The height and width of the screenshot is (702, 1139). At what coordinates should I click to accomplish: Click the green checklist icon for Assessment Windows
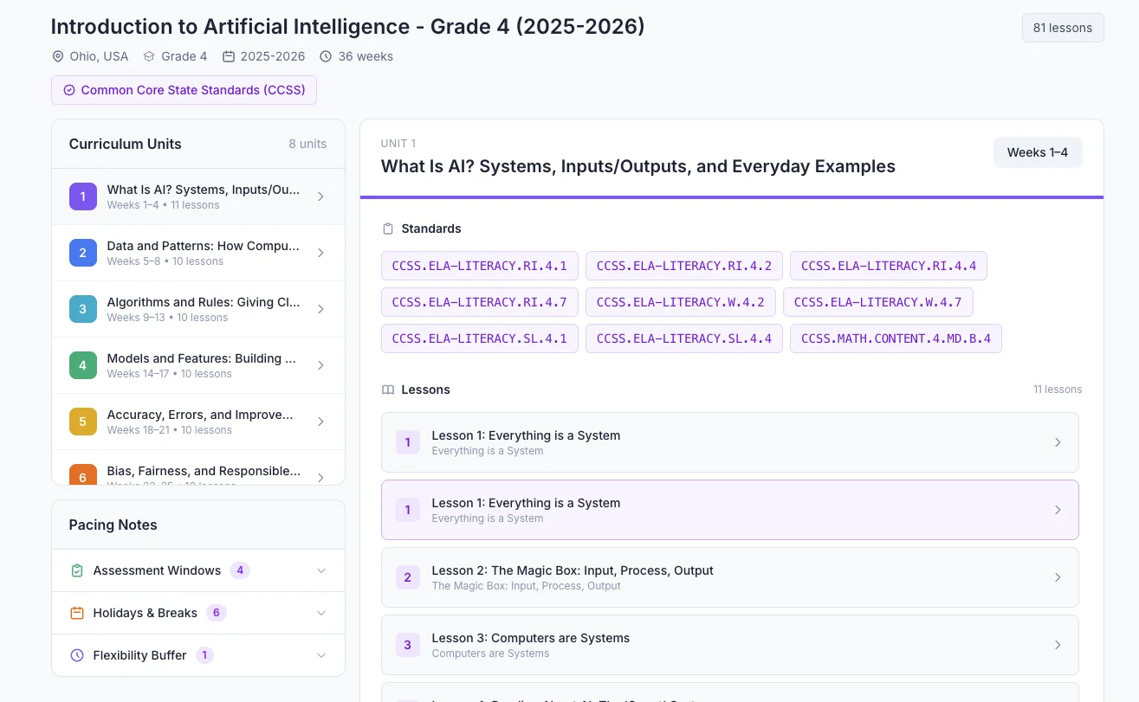point(76,570)
